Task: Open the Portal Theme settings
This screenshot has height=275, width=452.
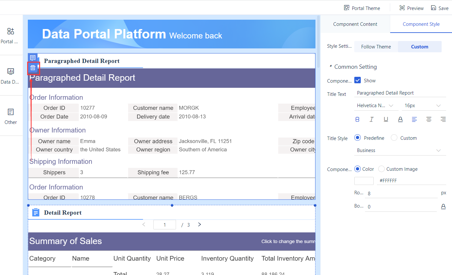Action: point(362,8)
